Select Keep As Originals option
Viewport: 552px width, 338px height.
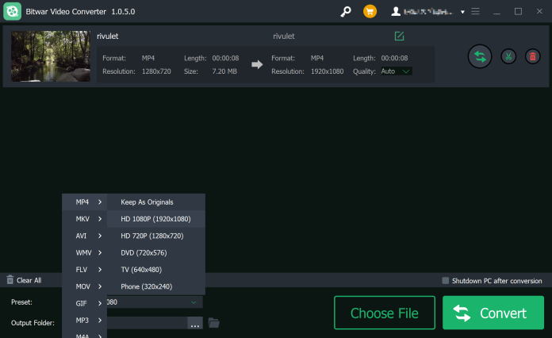click(x=147, y=202)
